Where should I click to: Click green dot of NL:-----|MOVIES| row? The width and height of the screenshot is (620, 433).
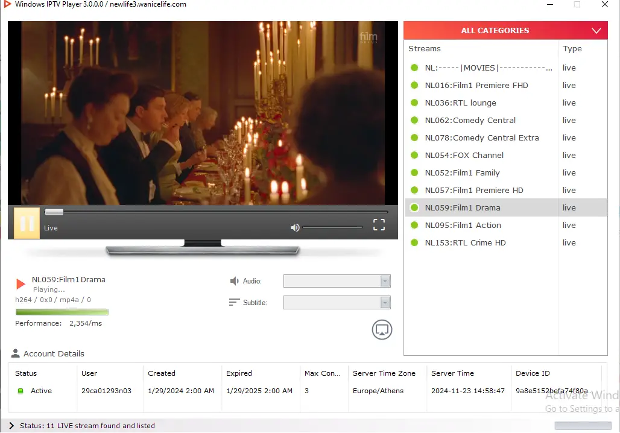click(414, 68)
